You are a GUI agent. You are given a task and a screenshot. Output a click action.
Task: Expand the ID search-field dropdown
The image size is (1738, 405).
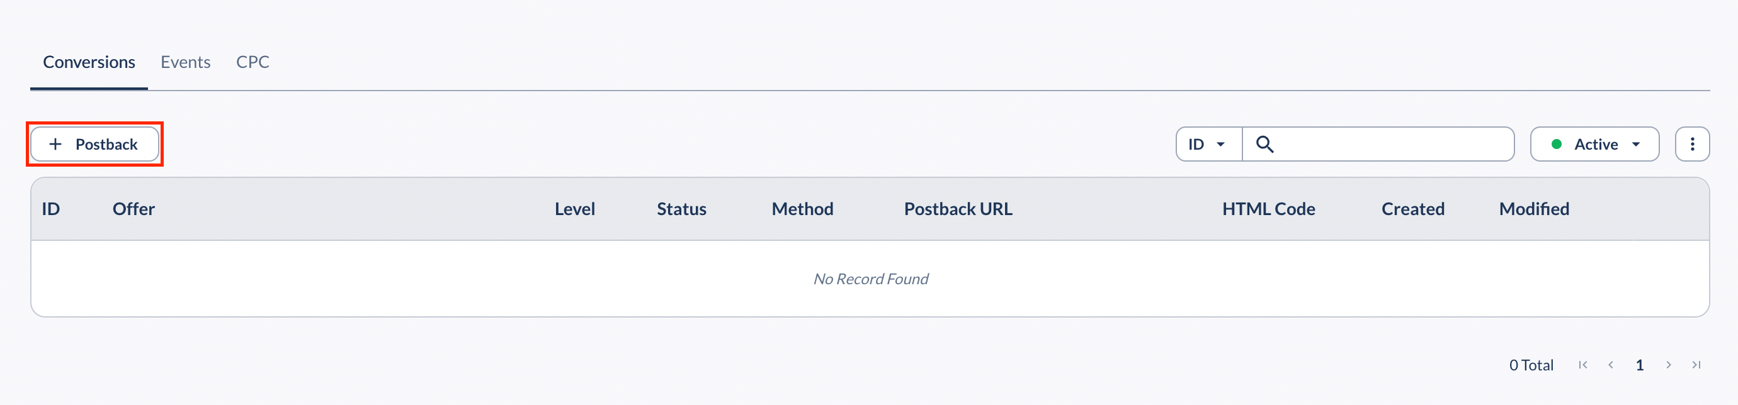click(1208, 144)
